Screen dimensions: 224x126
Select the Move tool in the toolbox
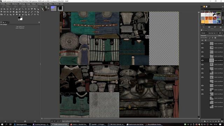1,9
